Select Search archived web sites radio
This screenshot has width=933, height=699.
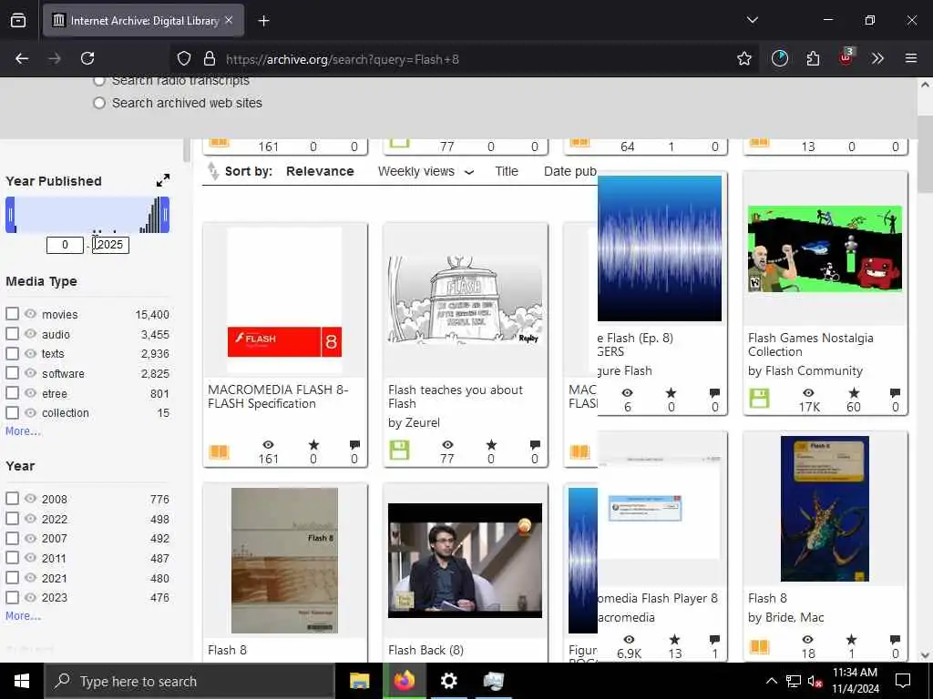(99, 103)
